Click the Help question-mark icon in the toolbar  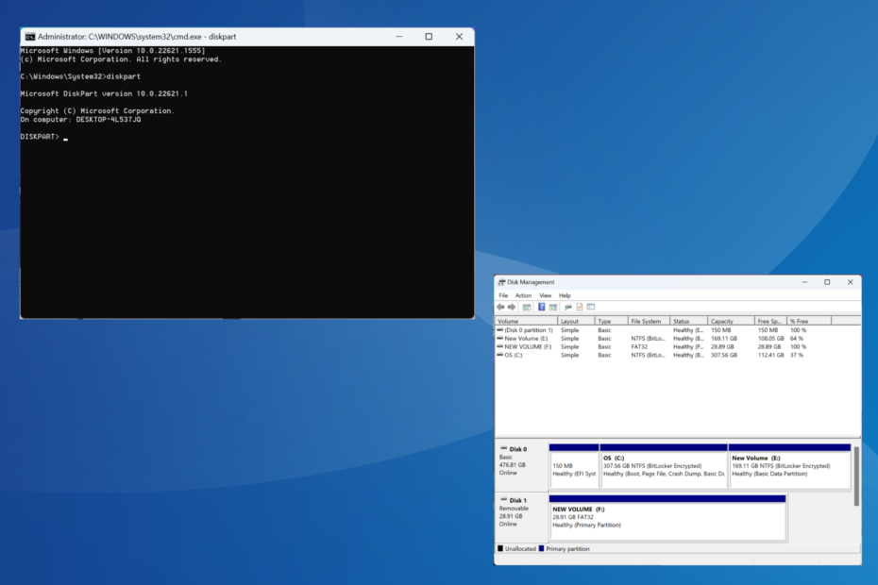541,307
